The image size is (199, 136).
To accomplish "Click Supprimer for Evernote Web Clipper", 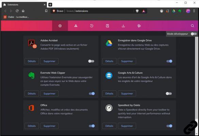I will 49,93.
